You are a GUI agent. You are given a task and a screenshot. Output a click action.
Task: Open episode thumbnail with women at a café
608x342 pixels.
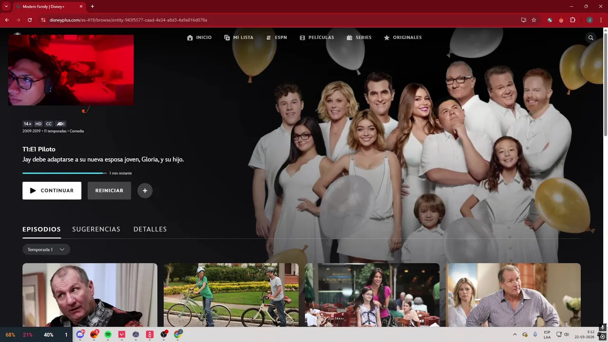point(372,295)
